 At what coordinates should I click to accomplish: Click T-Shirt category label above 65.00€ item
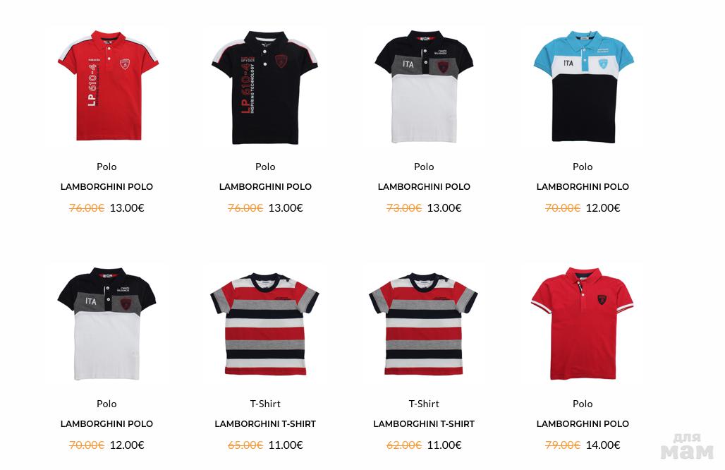click(x=265, y=404)
